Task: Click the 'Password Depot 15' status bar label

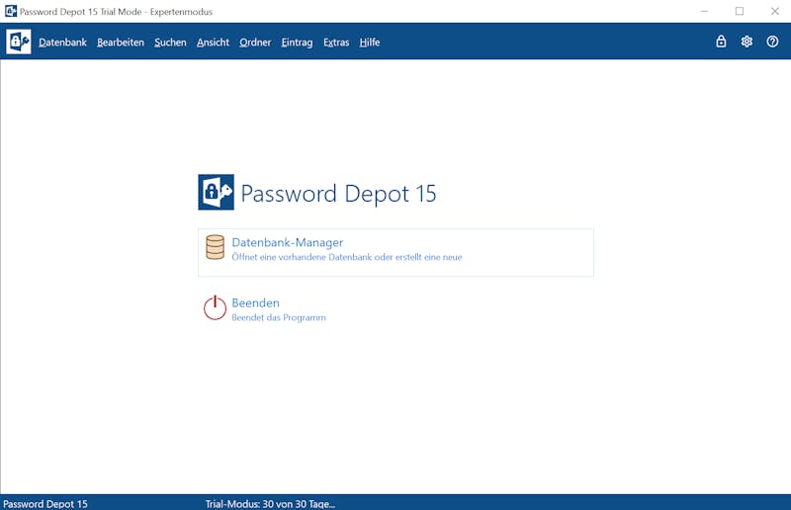Action: pyautogui.click(x=45, y=504)
